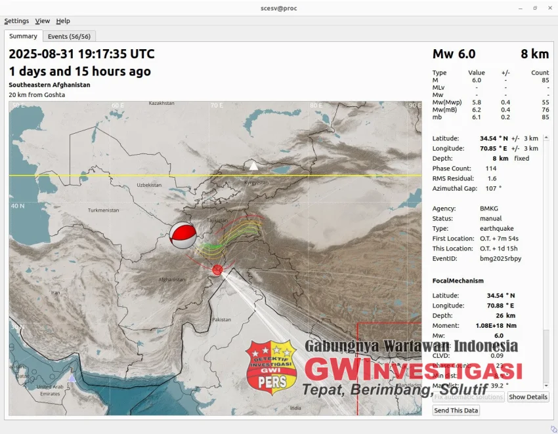The height and width of the screenshot is (434, 558).
Task: Click the focal mechanism beachball on map
Action: tap(182, 235)
